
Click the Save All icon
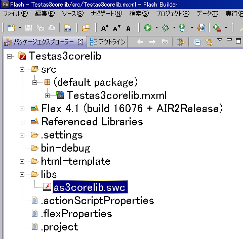40,28
